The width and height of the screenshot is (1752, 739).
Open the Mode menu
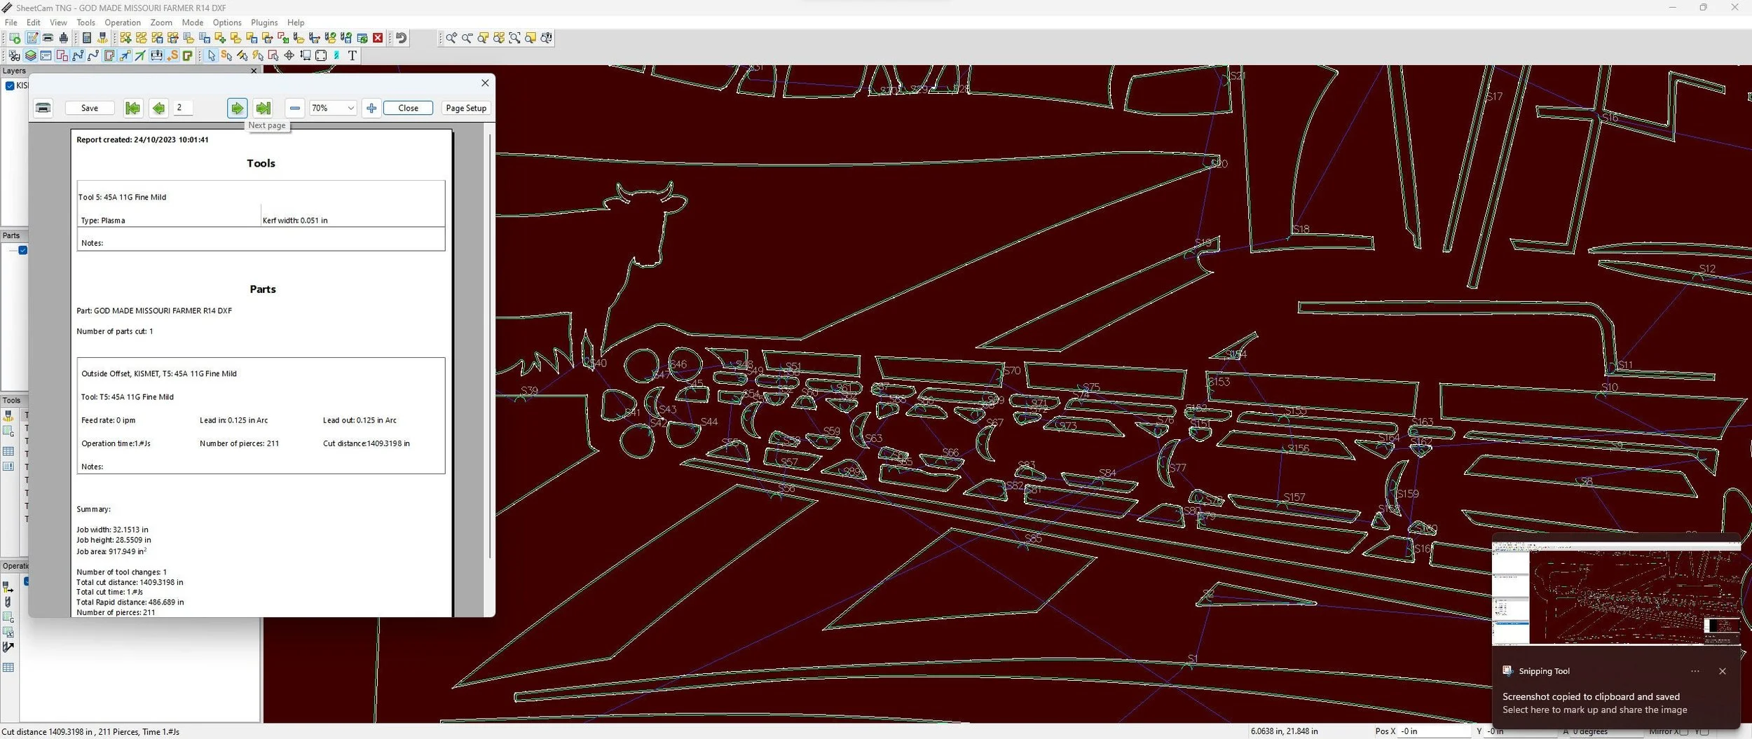point(193,22)
